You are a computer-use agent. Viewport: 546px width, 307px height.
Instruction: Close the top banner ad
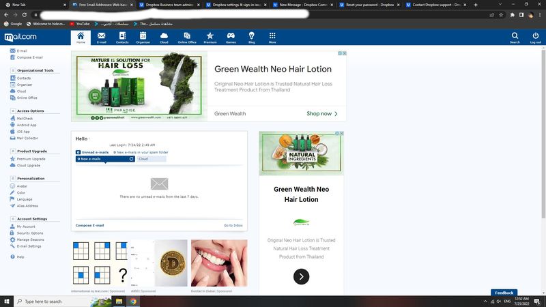[x=345, y=53]
